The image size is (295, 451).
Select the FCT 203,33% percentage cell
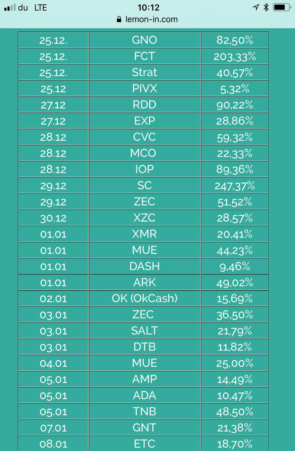(x=235, y=56)
